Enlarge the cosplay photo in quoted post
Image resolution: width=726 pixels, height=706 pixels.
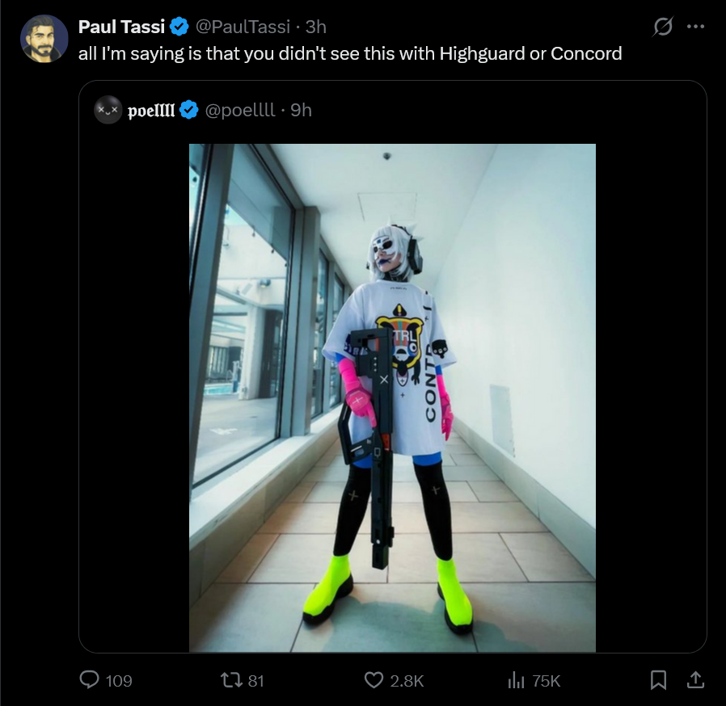point(392,398)
